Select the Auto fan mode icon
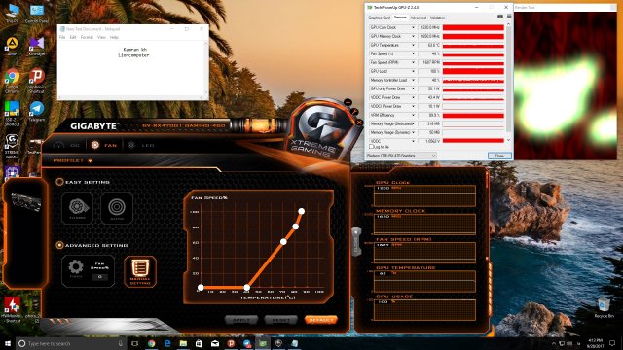 (117, 208)
